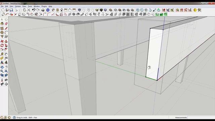
Task: Open the Window menu
Action: 37,6
